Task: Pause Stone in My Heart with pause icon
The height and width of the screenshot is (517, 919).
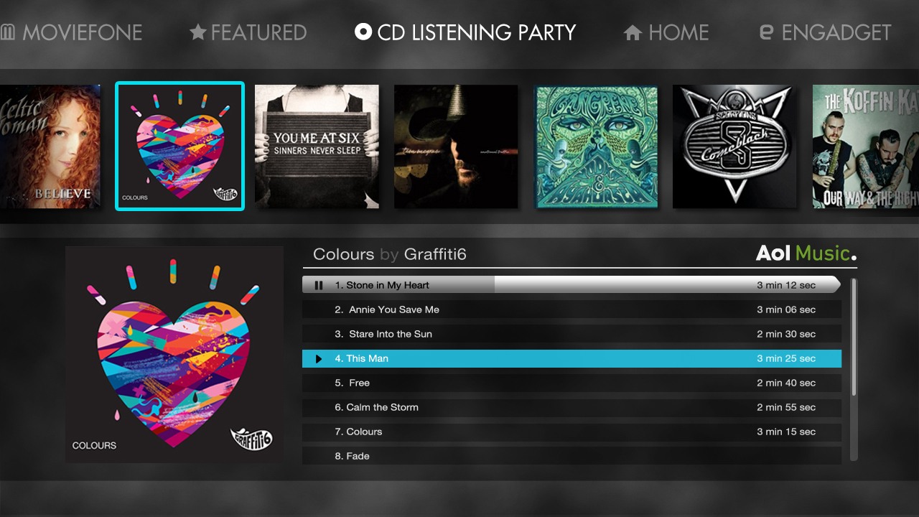Action: 319,285
